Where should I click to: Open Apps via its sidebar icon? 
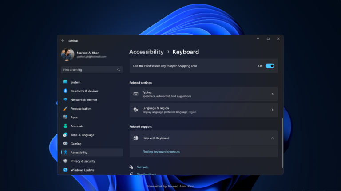[x=65, y=117]
